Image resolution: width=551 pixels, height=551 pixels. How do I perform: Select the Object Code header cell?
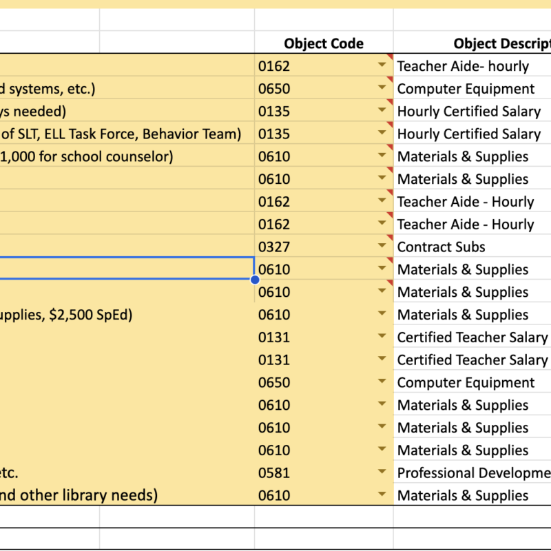324,42
